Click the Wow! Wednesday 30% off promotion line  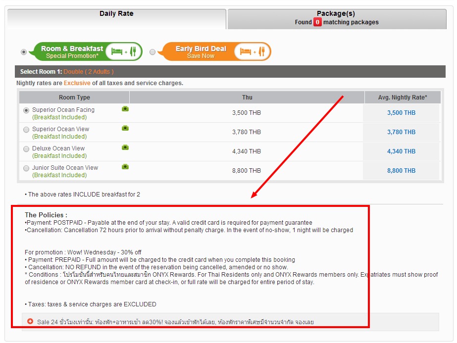click(x=83, y=252)
